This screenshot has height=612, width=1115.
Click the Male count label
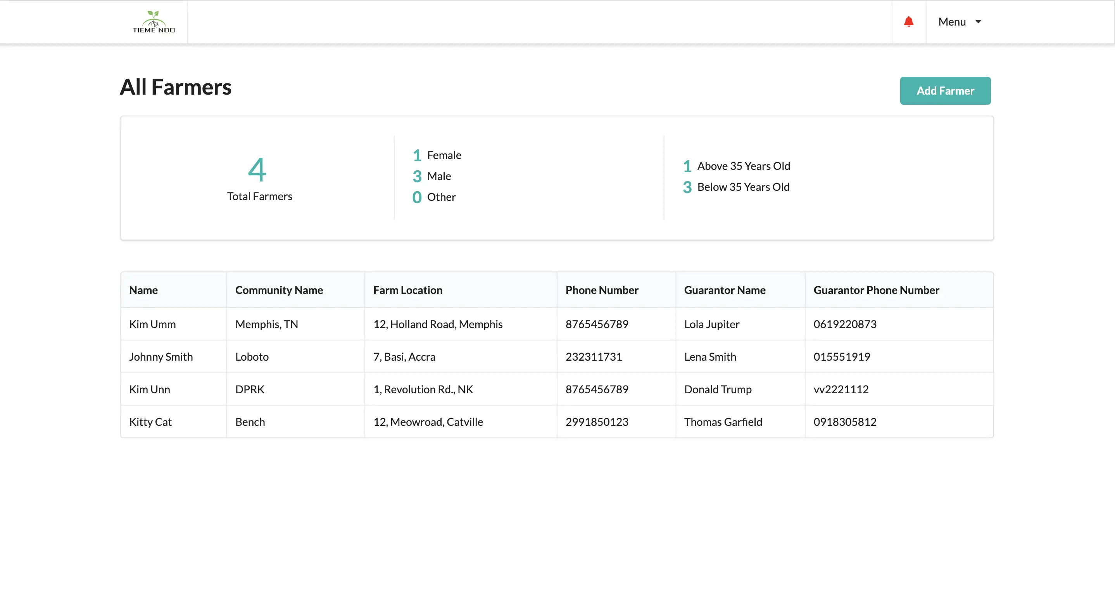click(x=439, y=176)
